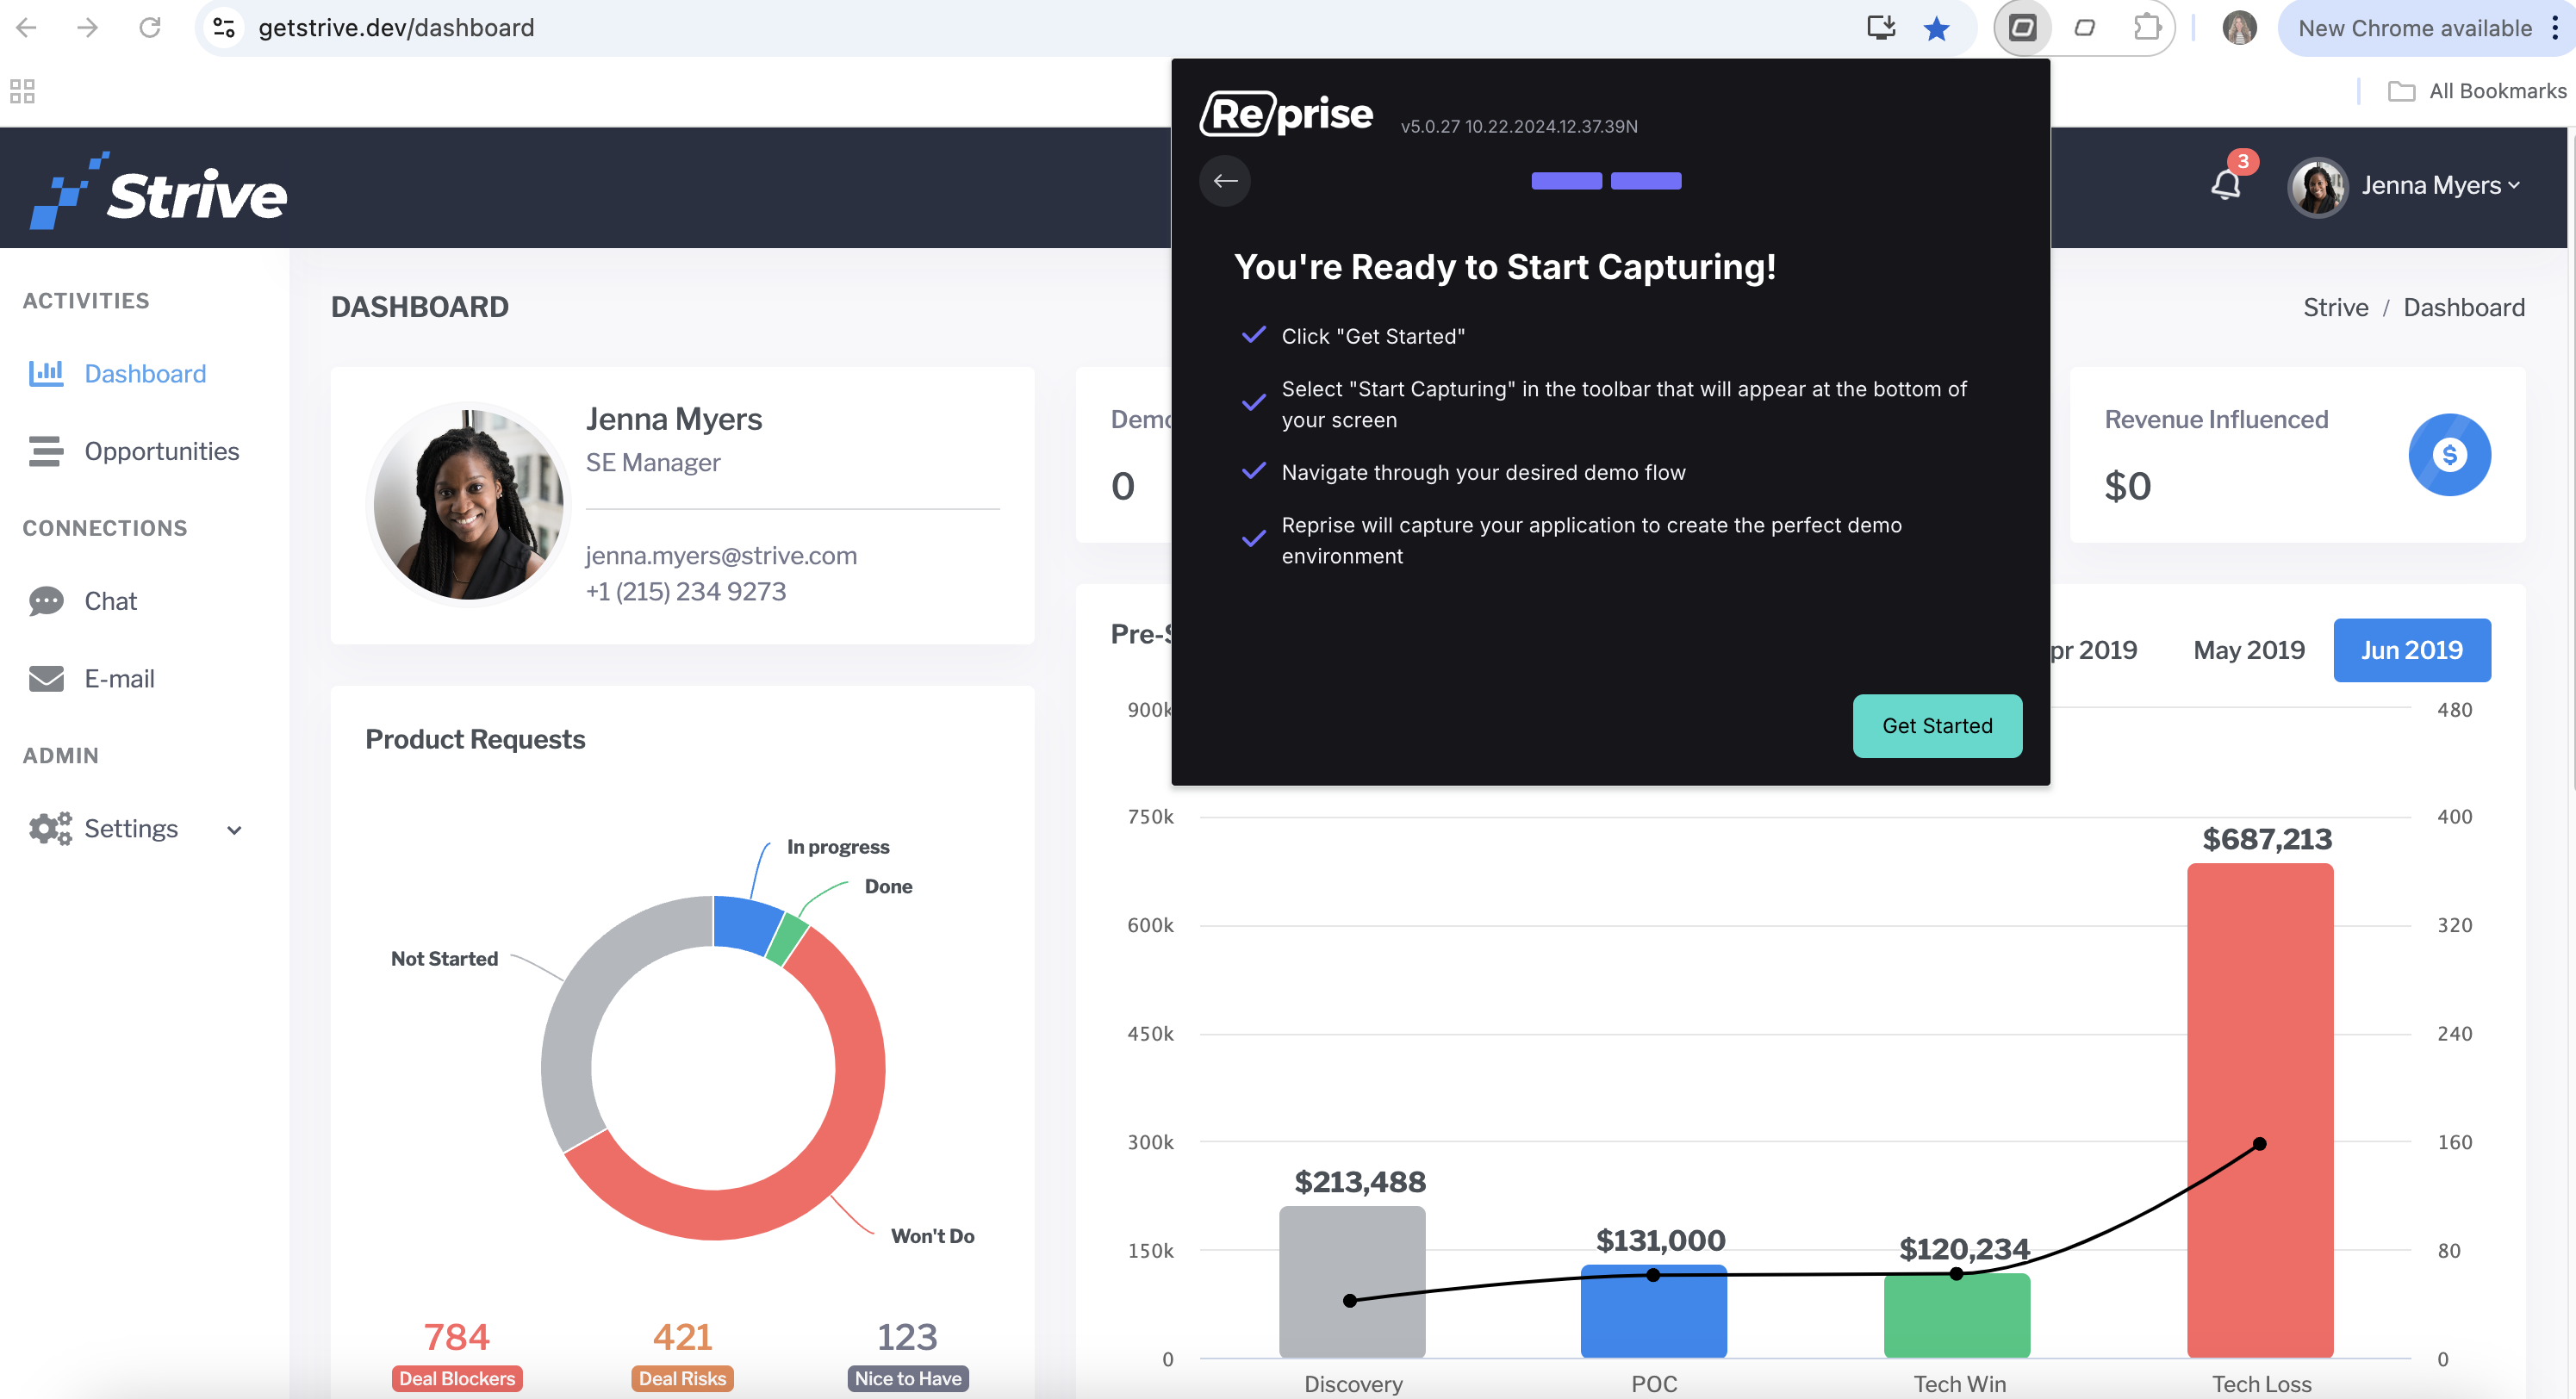Click the second purple progress step indicator
Viewport: 2576px width, 1399px height.
point(1645,181)
